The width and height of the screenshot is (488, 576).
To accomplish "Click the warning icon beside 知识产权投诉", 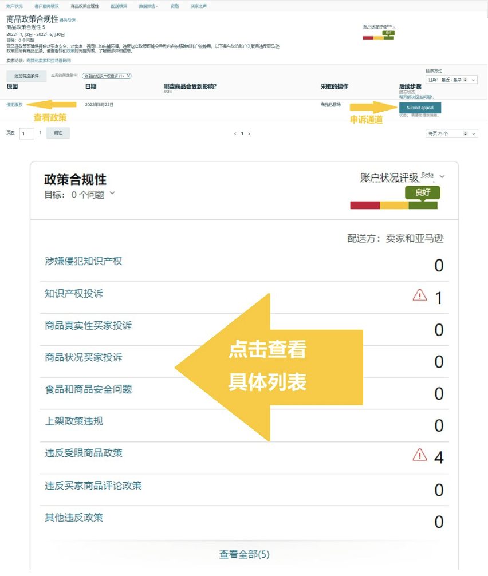I will pyautogui.click(x=420, y=296).
